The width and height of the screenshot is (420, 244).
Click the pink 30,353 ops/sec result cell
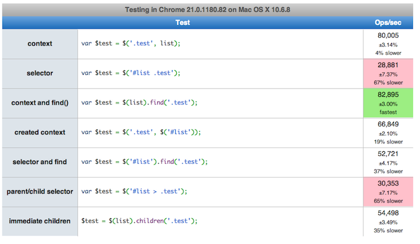click(x=388, y=192)
